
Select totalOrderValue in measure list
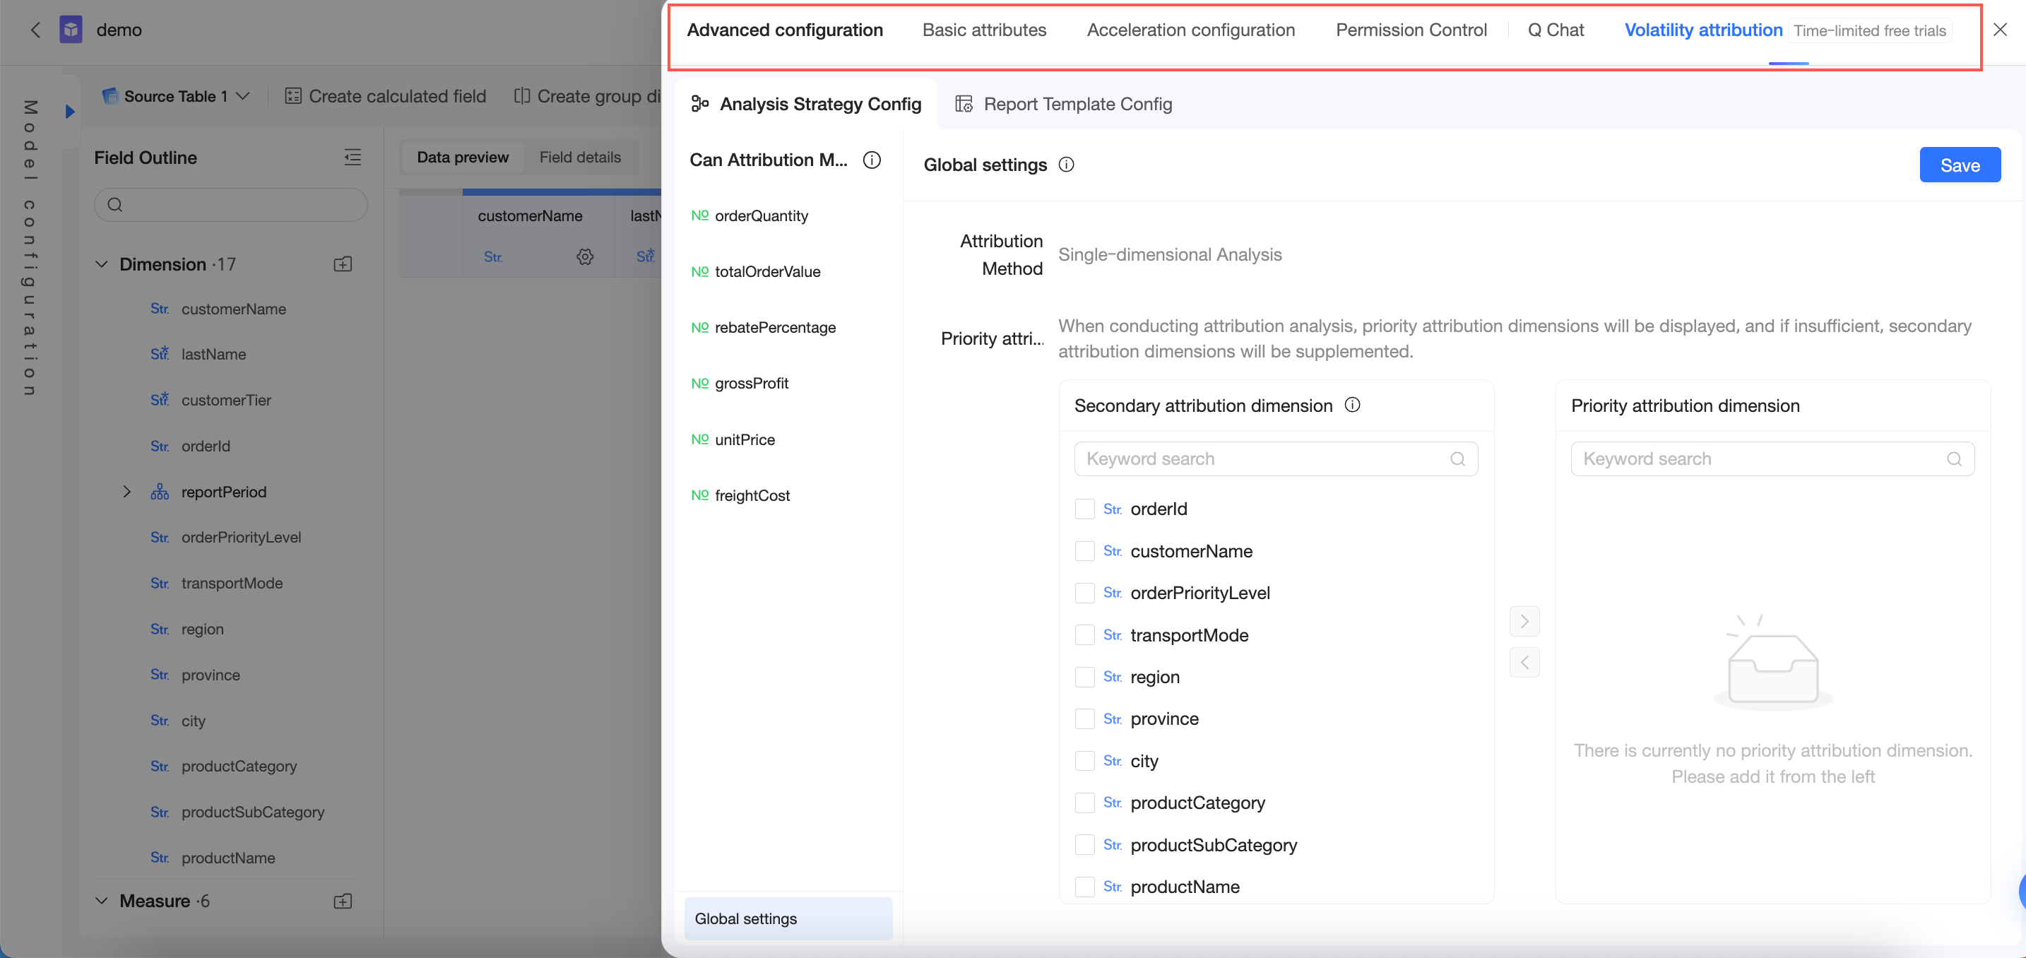click(x=767, y=271)
